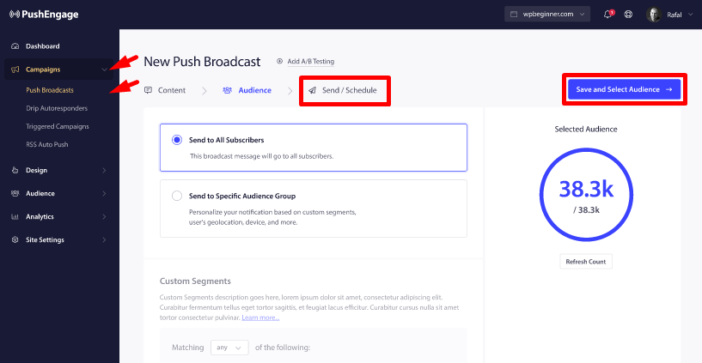Open Drip Autoresponders in sidebar
702x363 pixels.
(57, 108)
